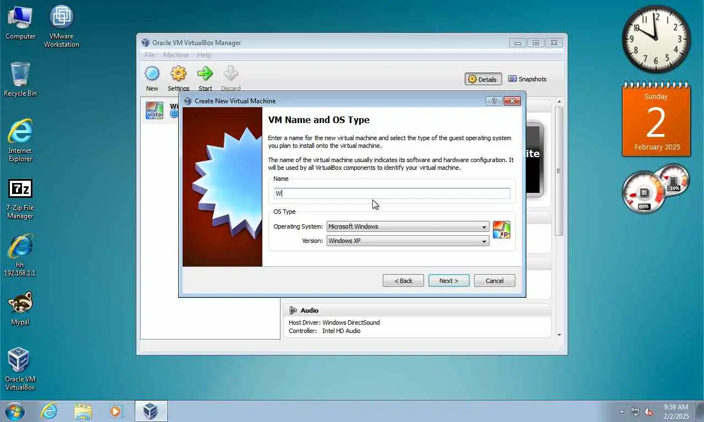Launch Internet Explorer from the desktop
This screenshot has width=704, height=422.
[x=20, y=141]
